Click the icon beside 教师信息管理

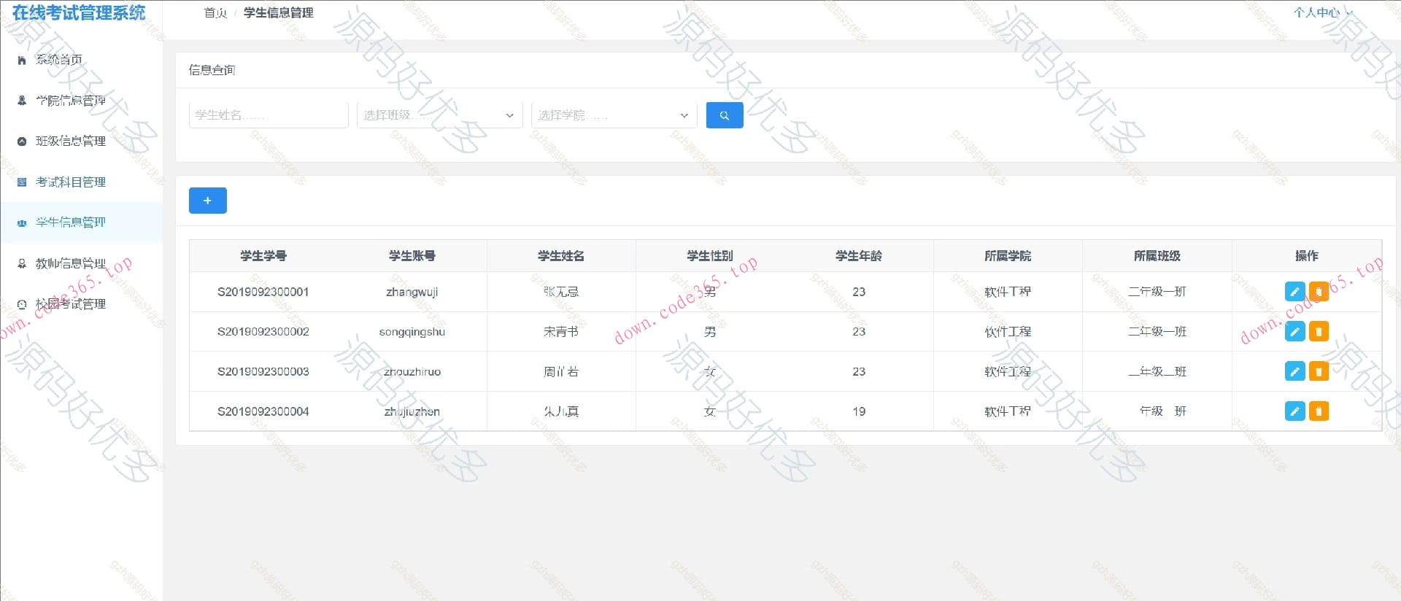click(x=22, y=263)
